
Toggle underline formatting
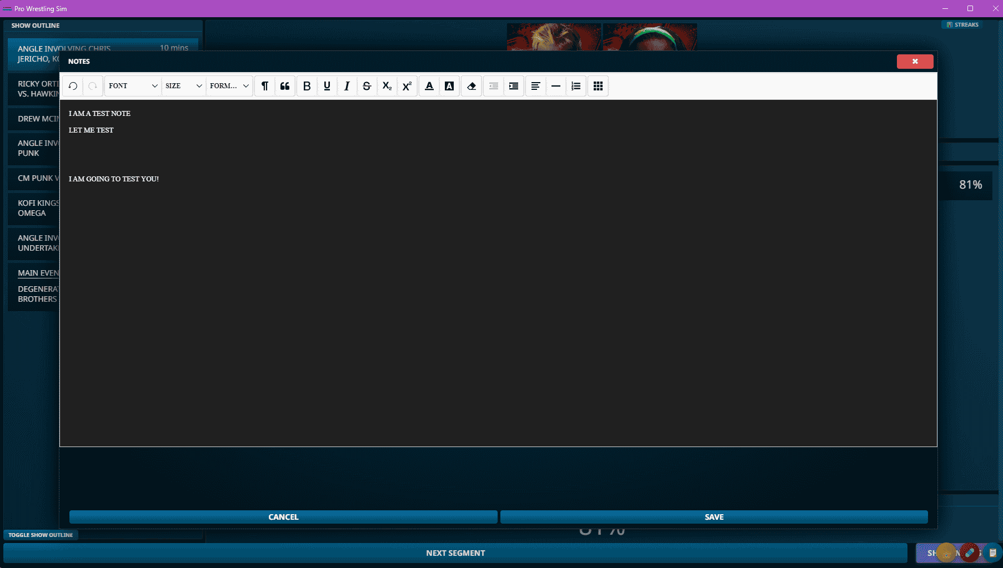pos(327,86)
